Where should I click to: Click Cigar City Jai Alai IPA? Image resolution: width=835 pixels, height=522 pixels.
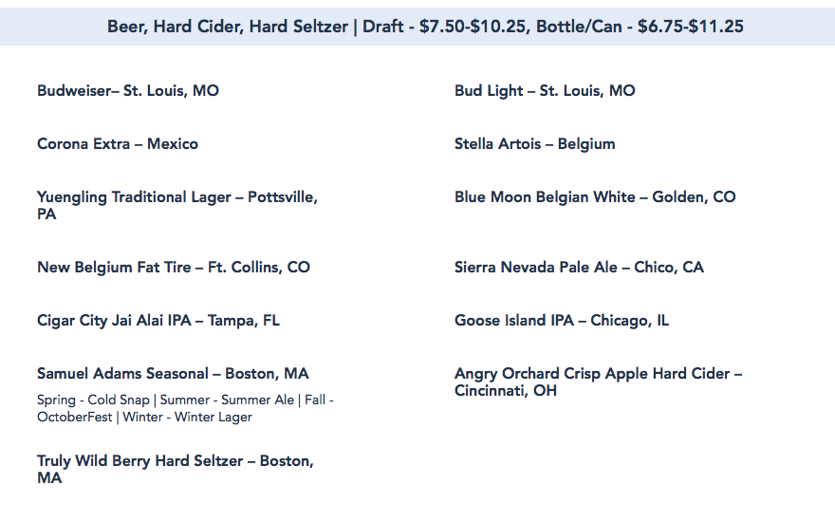coord(158,321)
